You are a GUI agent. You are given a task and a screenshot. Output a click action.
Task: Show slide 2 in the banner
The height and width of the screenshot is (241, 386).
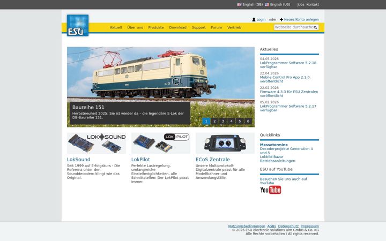(214, 121)
